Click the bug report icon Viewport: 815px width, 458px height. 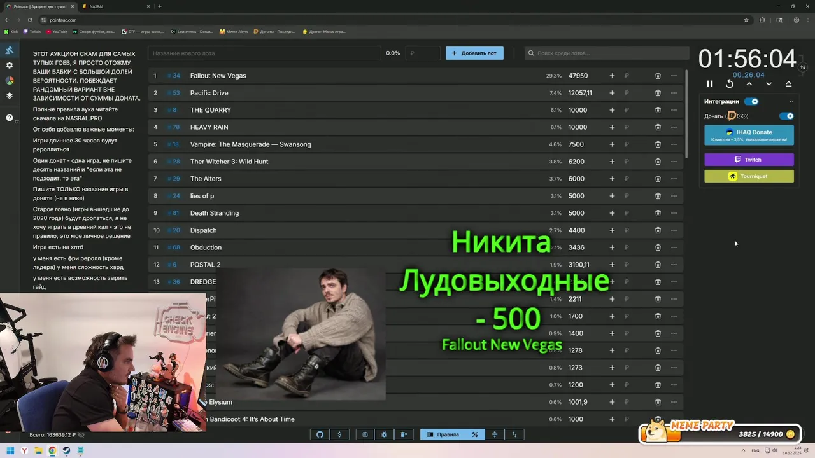point(384,434)
